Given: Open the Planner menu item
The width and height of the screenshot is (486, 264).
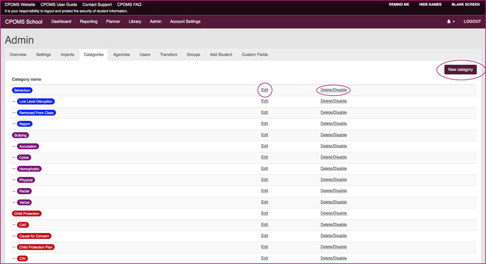Looking at the screenshot, I should pos(113,21).
